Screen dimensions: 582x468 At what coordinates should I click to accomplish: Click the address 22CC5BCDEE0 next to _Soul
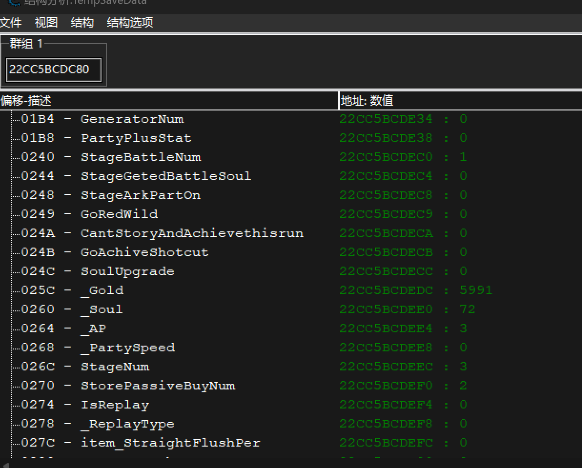click(386, 309)
